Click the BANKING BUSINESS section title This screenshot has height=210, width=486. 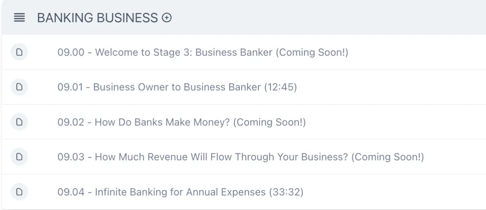click(97, 18)
